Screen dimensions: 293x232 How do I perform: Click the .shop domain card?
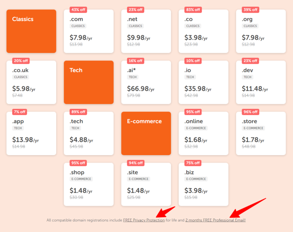(89, 185)
